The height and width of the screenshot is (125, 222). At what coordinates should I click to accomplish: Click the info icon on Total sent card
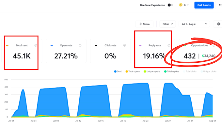[x=36, y=45]
